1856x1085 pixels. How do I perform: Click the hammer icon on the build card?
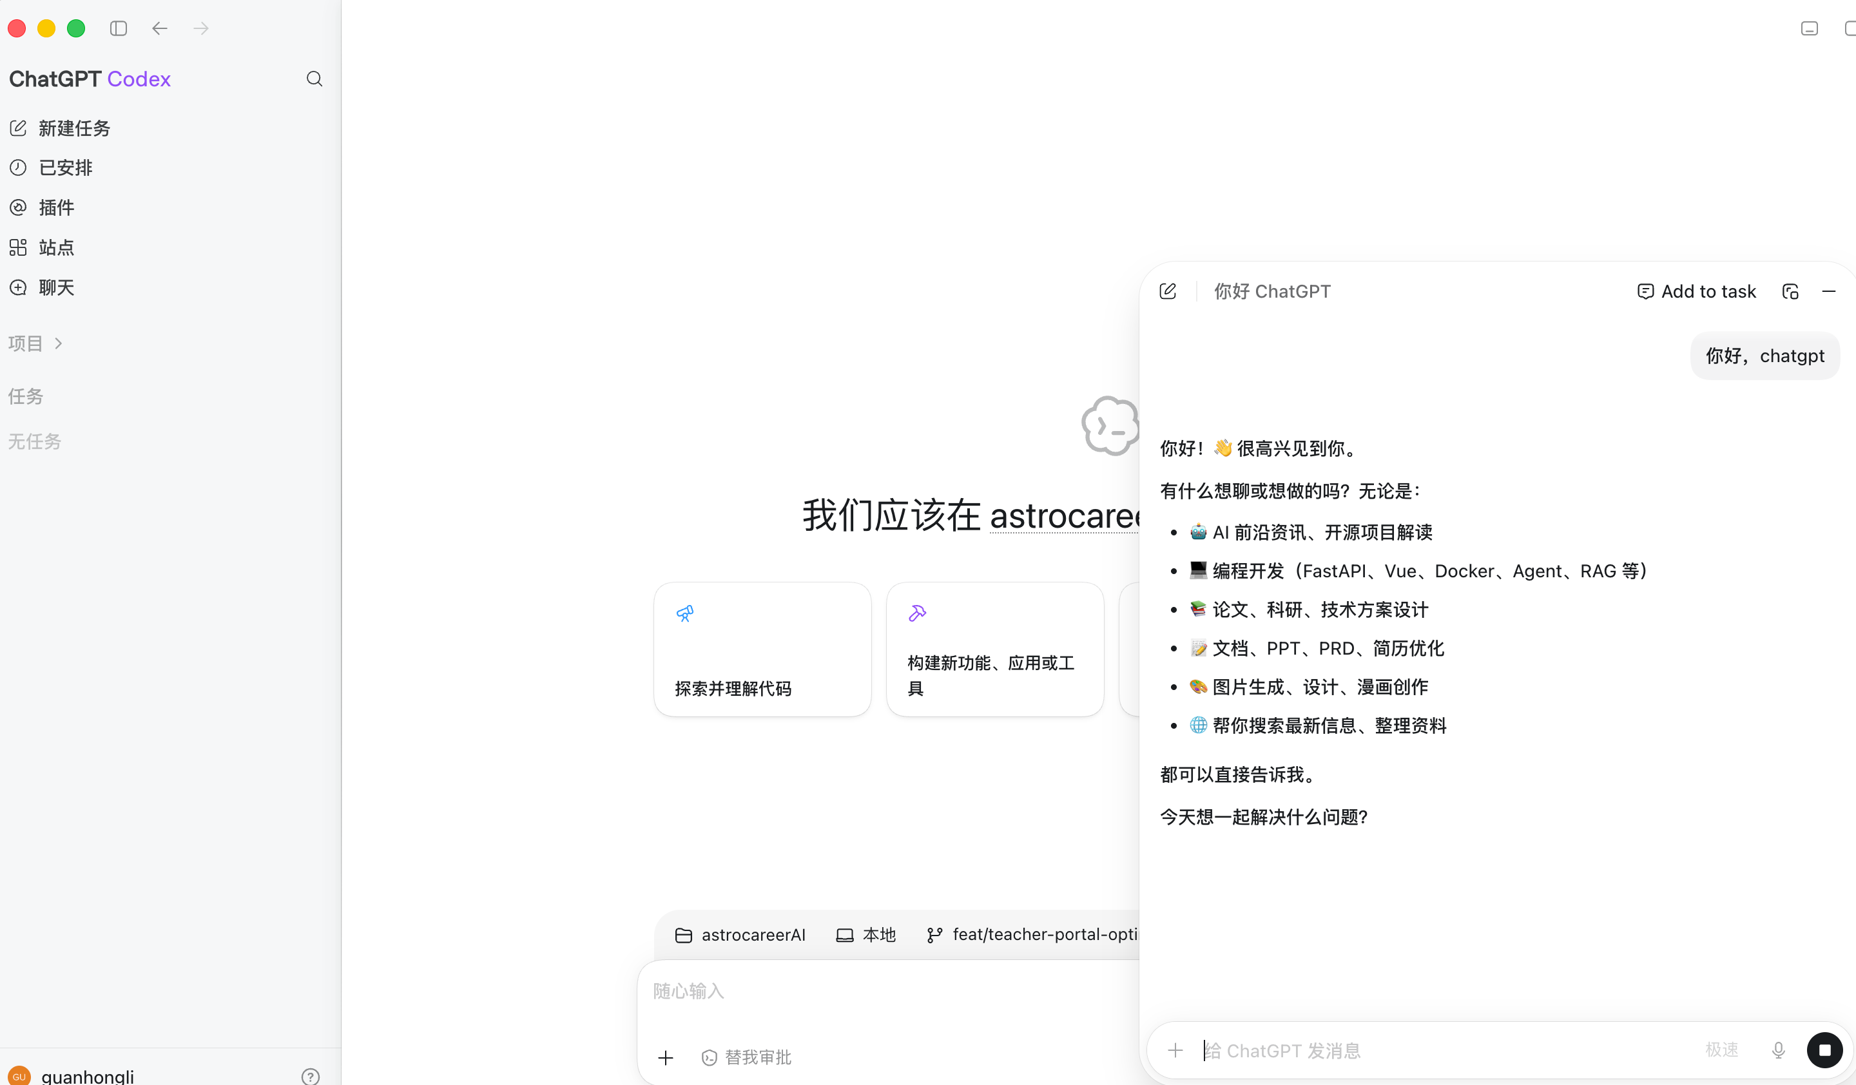918,613
